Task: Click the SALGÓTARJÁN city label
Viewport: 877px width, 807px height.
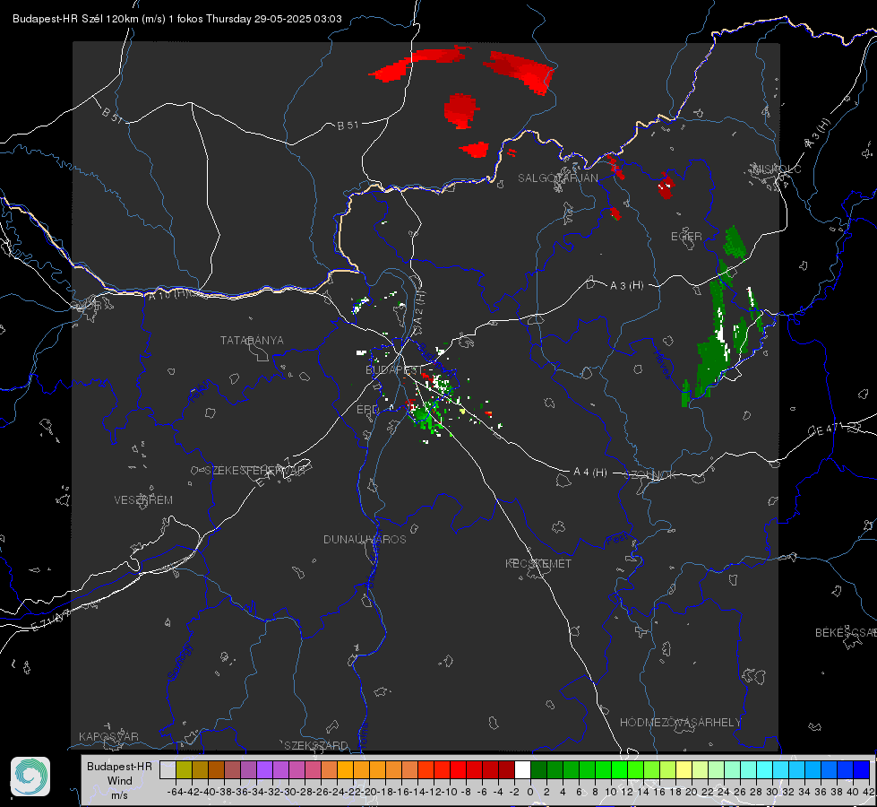Action: click(x=557, y=178)
